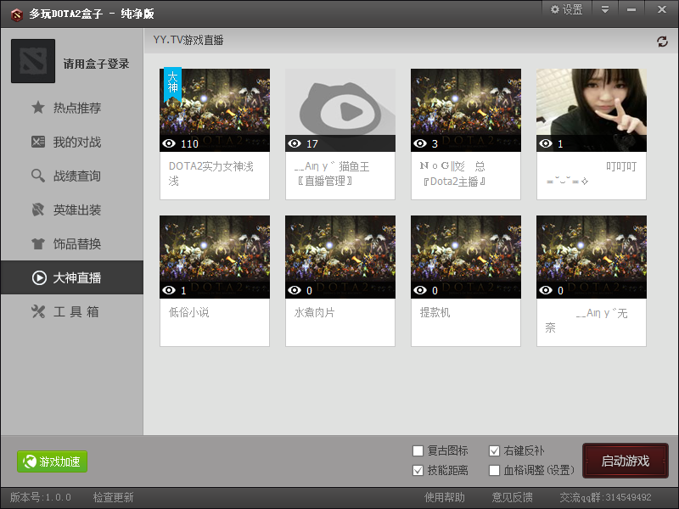Click the eye viewer icon showing 17
679x509 pixels.
tap(295, 143)
